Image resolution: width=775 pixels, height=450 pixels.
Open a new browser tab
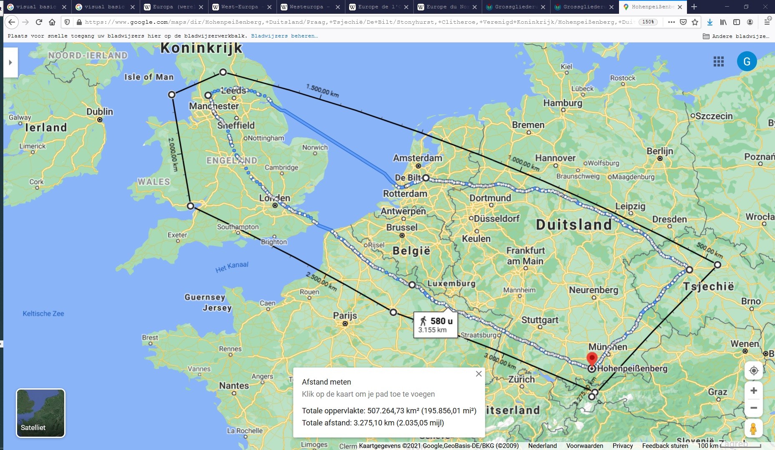[x=694, y=7]
